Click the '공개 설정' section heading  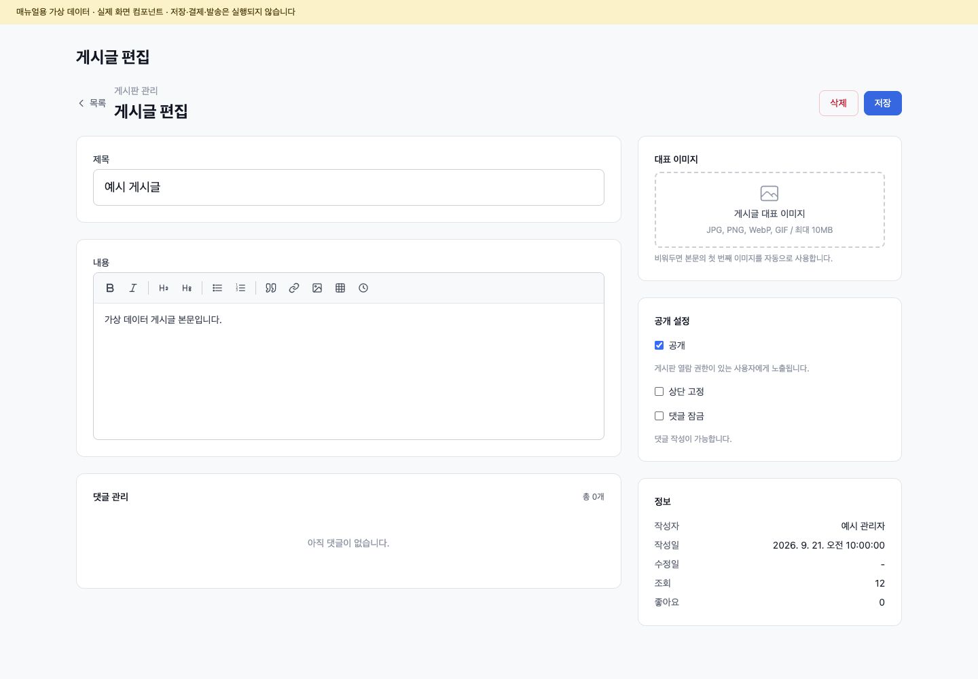click(x=672, y=321)
